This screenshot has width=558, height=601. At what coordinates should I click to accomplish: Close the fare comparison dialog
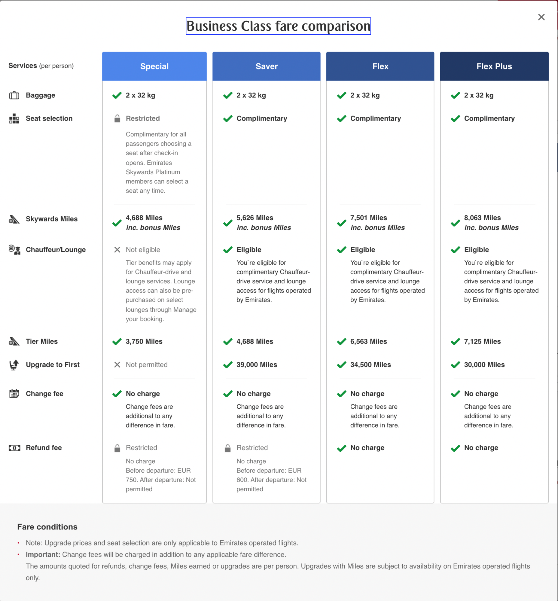pyautogui.click(x=541, y=17)
